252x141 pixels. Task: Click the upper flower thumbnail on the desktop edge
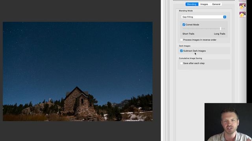(x=243, y=6)
